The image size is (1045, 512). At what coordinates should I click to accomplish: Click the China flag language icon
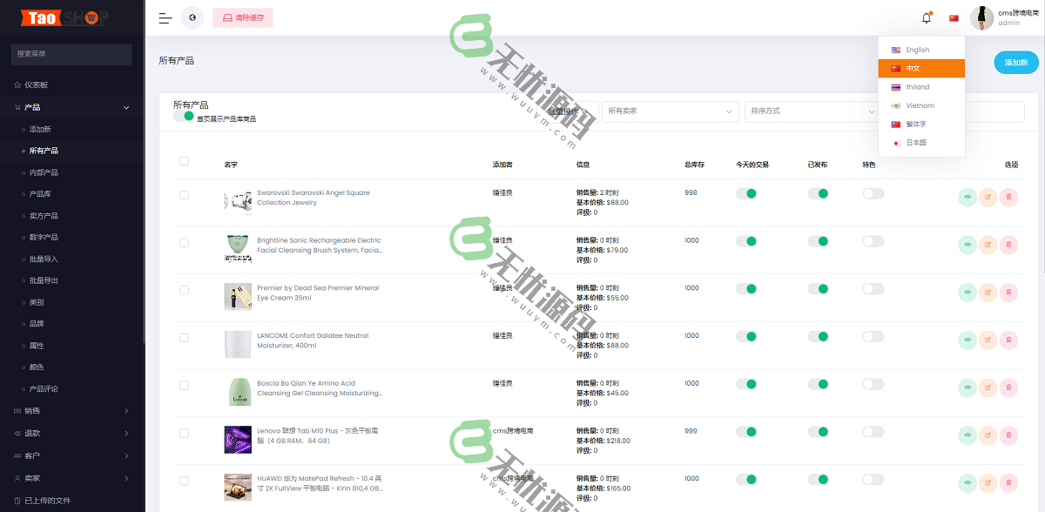954,17
